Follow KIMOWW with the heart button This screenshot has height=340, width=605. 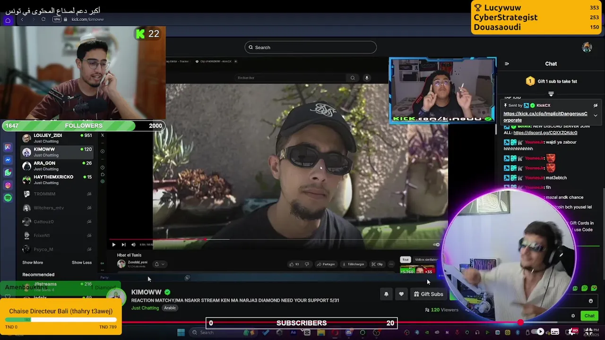(x=401, y=294)
